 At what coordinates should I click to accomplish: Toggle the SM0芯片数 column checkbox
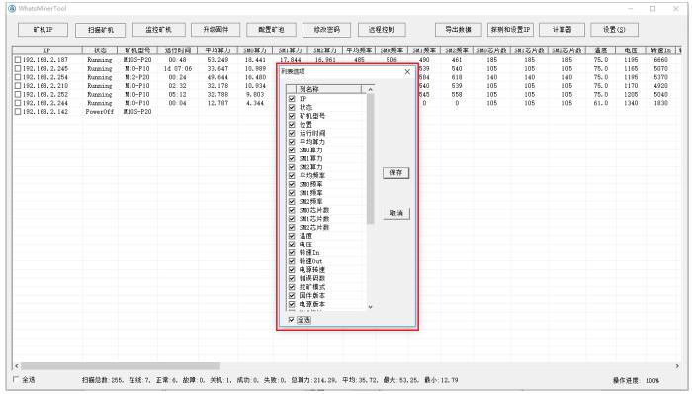pos(292,210)
